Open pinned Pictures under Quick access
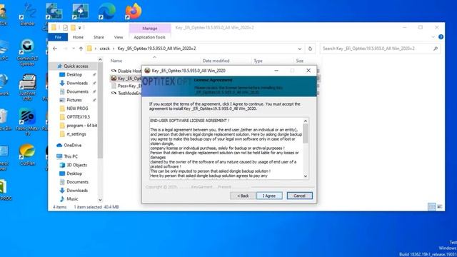457x257 pixels. 71,100
